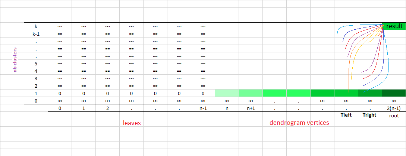
Task: Select the dendrogram vertices label
Action: 299,123
